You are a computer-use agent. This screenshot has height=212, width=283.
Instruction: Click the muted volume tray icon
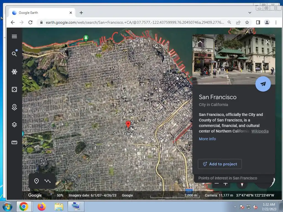255,207
